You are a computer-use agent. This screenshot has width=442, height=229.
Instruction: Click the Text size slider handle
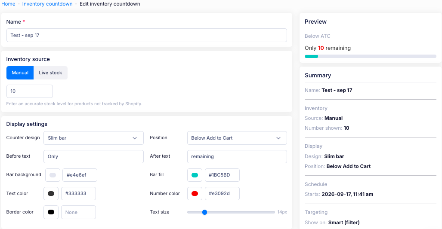click(205, 212)
